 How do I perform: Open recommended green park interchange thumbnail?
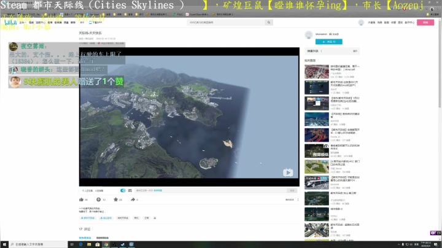pyautogui.click(x=317, y=166)
